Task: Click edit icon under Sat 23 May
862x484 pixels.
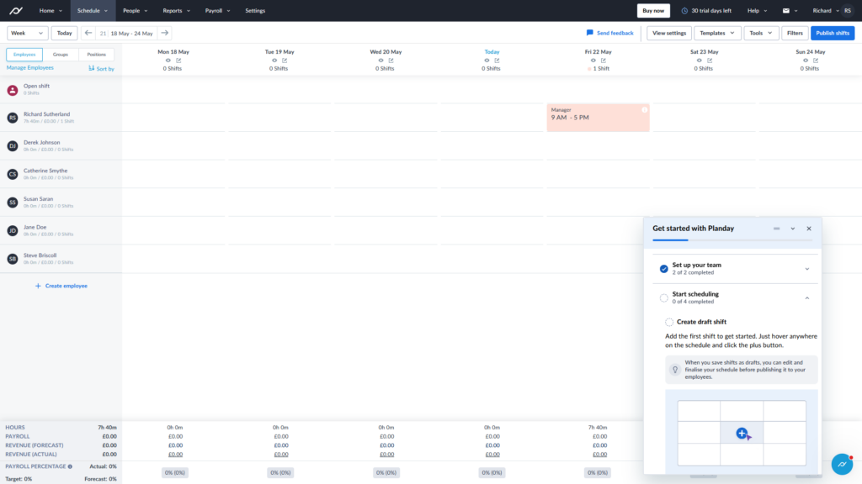Action: pyautogui.click(x=710, y=60)
